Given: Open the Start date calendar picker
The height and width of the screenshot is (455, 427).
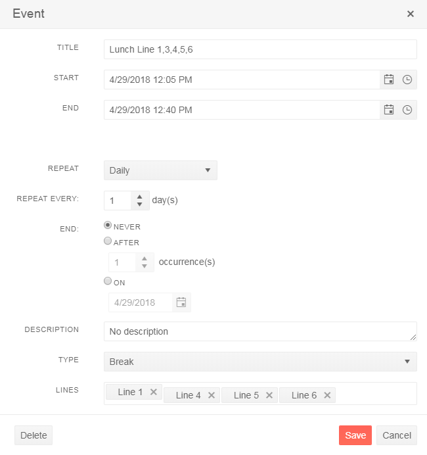Looking at the screenshot, I should [x=389, y=80].
